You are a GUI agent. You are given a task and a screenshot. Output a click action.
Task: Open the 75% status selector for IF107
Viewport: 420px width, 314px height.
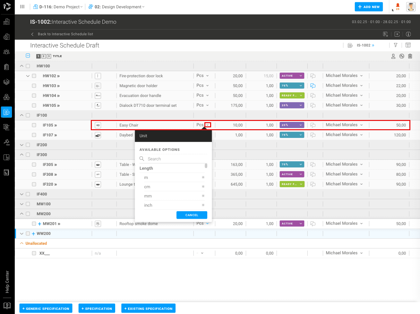point(292,135)
